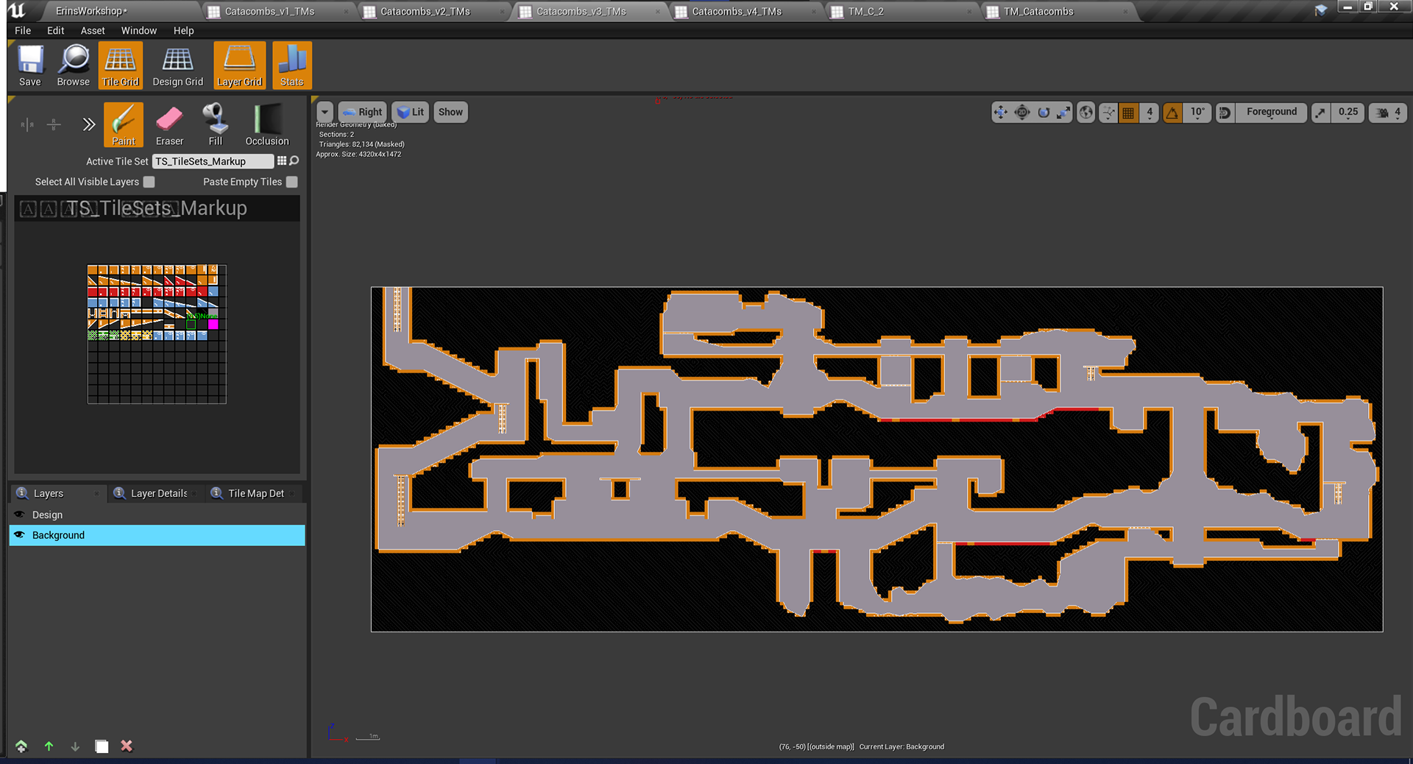Toggle the Design Grid display

(x=178, y=66)
